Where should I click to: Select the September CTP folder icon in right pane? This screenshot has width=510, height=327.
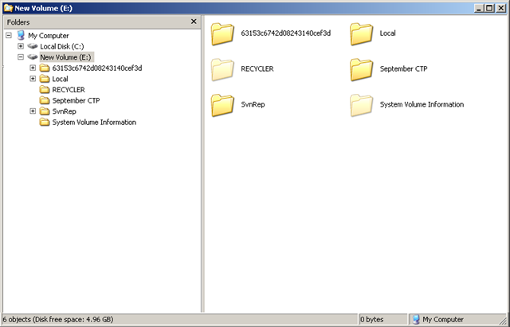[361, 69]
